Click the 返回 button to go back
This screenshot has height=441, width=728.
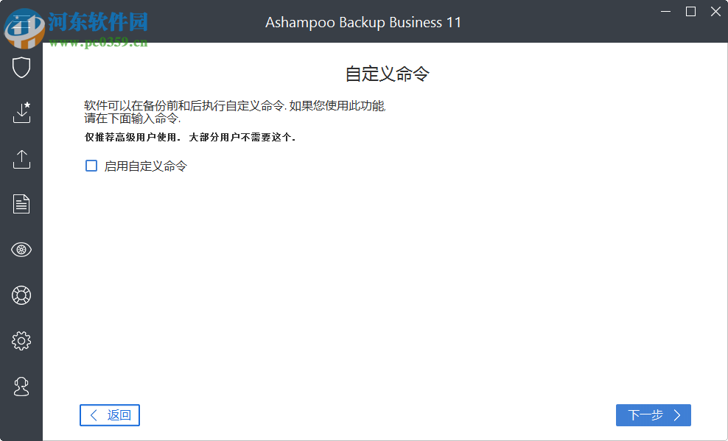click(109, 414)
